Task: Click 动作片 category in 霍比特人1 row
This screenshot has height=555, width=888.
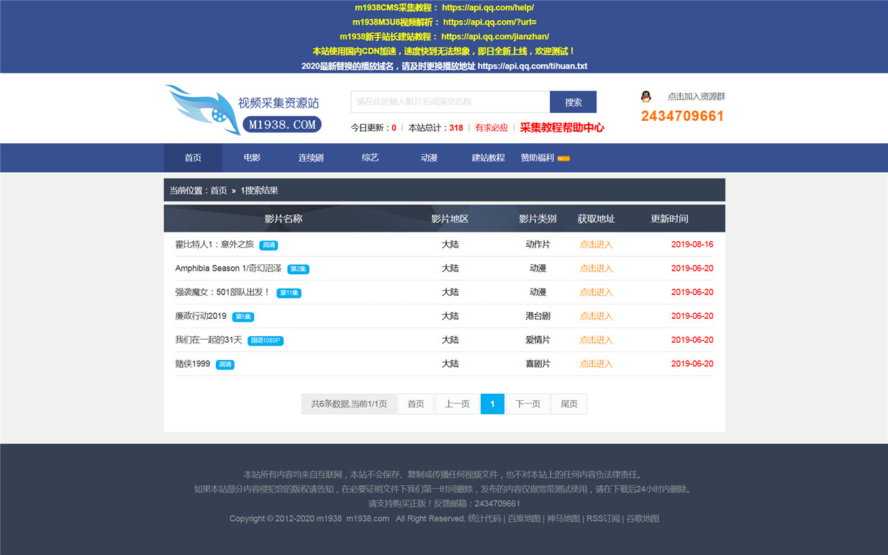Action: click(538, 245)
